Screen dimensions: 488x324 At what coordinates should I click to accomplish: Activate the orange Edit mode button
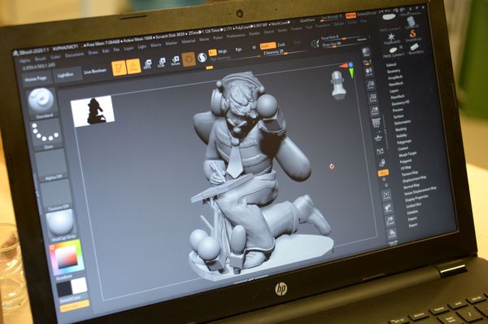(119, 68)
